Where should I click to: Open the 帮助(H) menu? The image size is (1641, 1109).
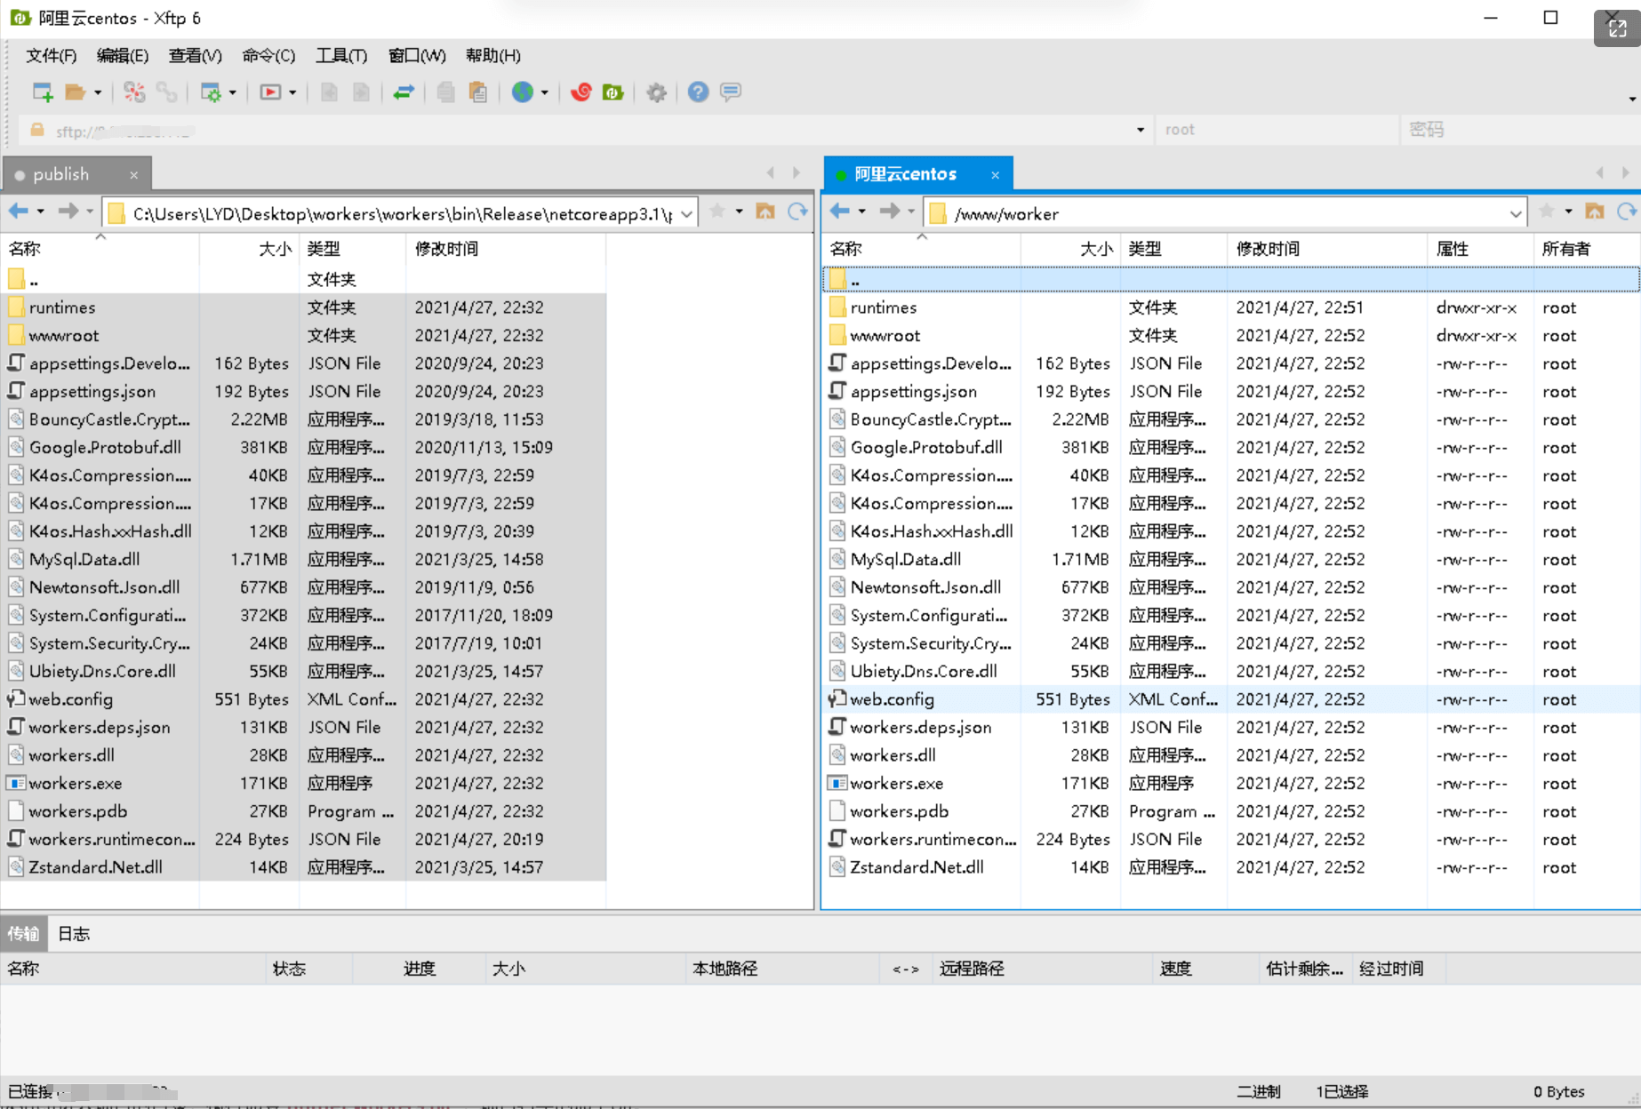coord(493,55)
